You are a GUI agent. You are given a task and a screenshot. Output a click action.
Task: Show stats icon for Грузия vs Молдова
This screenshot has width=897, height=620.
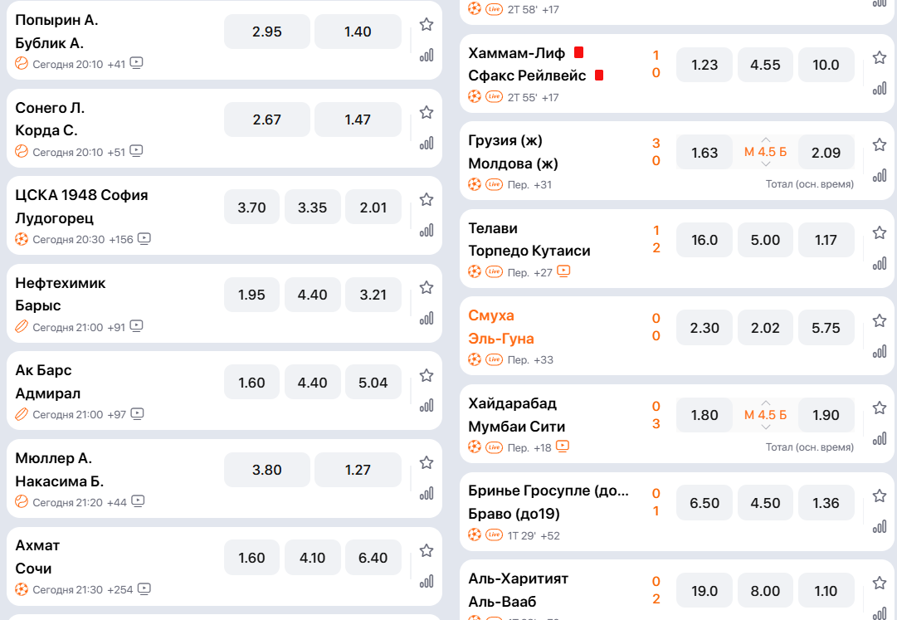880,176
